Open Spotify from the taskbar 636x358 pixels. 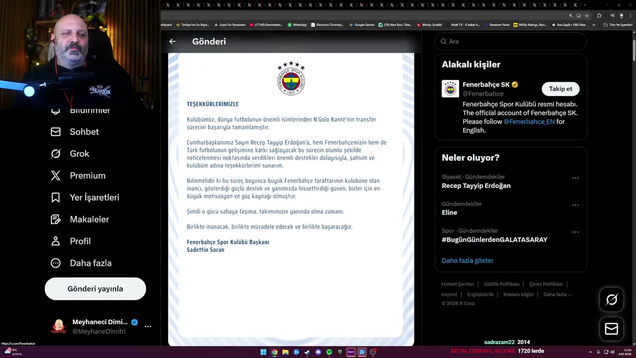tap(329, 352)
